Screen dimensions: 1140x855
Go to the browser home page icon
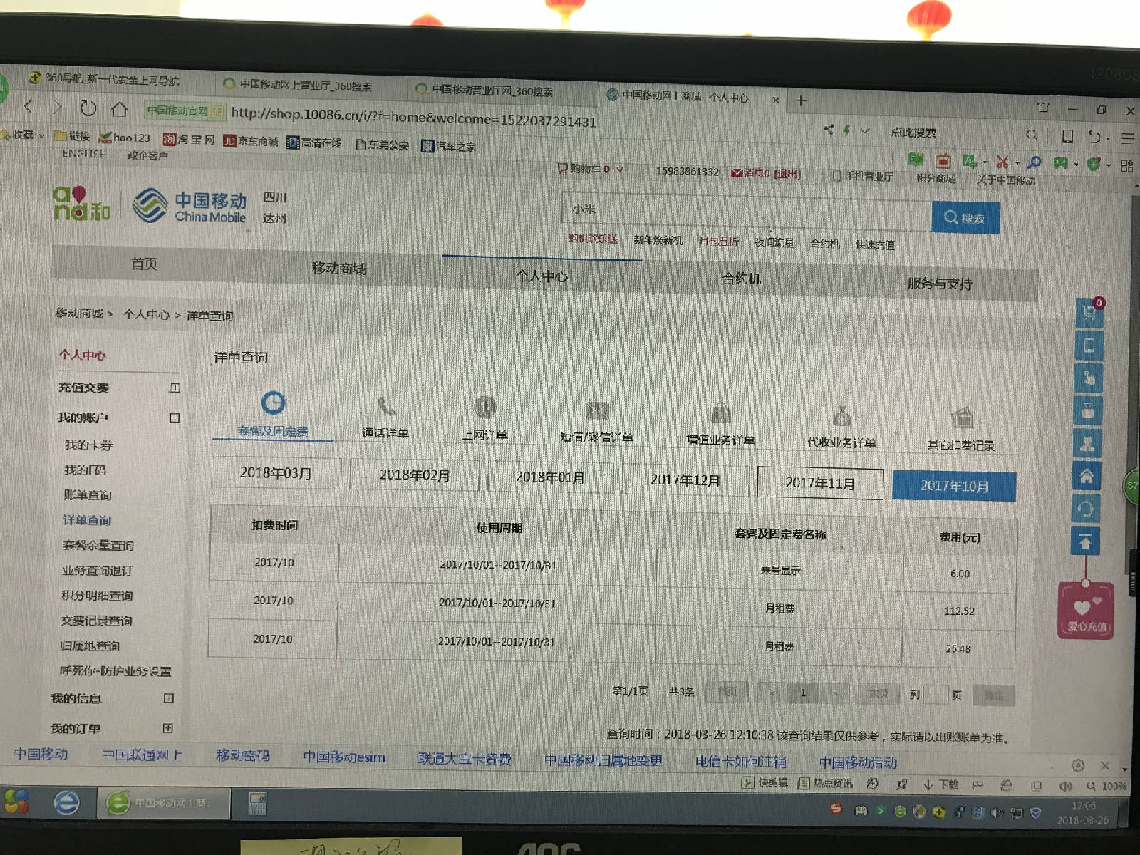coord(119,109)
